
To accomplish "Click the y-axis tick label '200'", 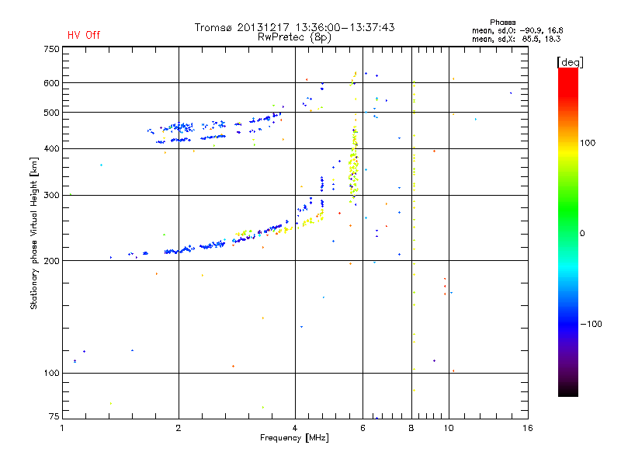I will (51, 261).
